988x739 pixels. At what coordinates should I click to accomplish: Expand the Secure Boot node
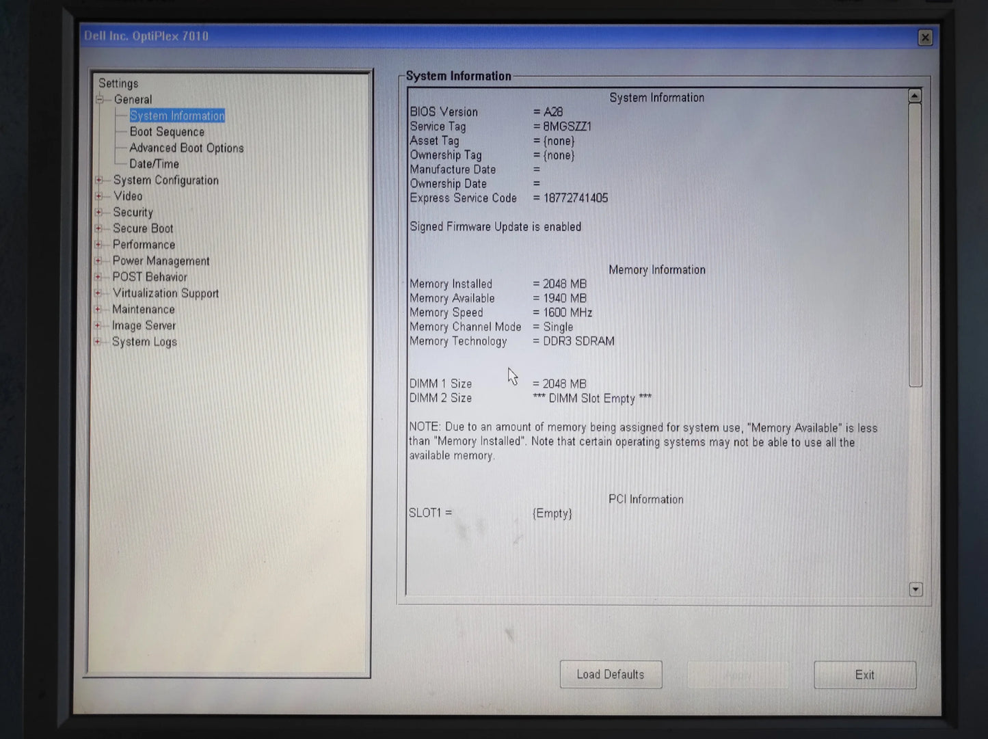pos(98,228)
